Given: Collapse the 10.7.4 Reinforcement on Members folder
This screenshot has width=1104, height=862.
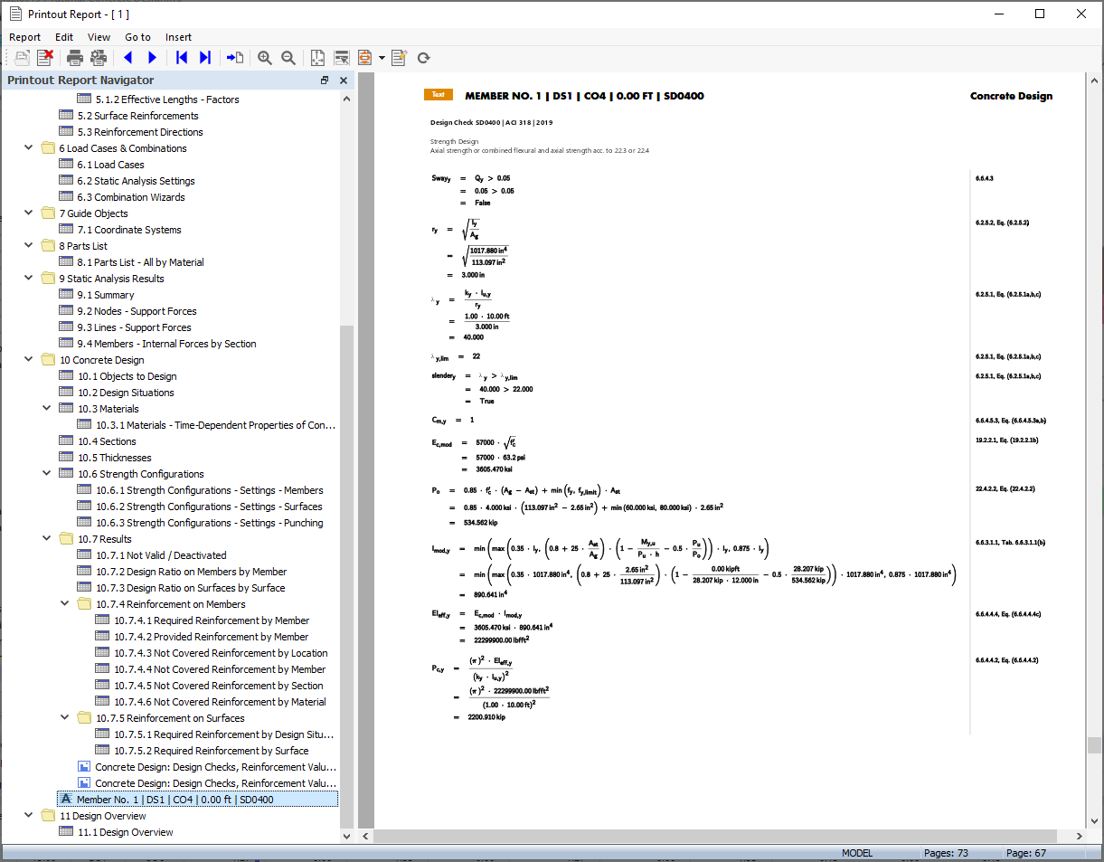Looking at the screenshot, I should pyautogui.click(x=64, y=603).
